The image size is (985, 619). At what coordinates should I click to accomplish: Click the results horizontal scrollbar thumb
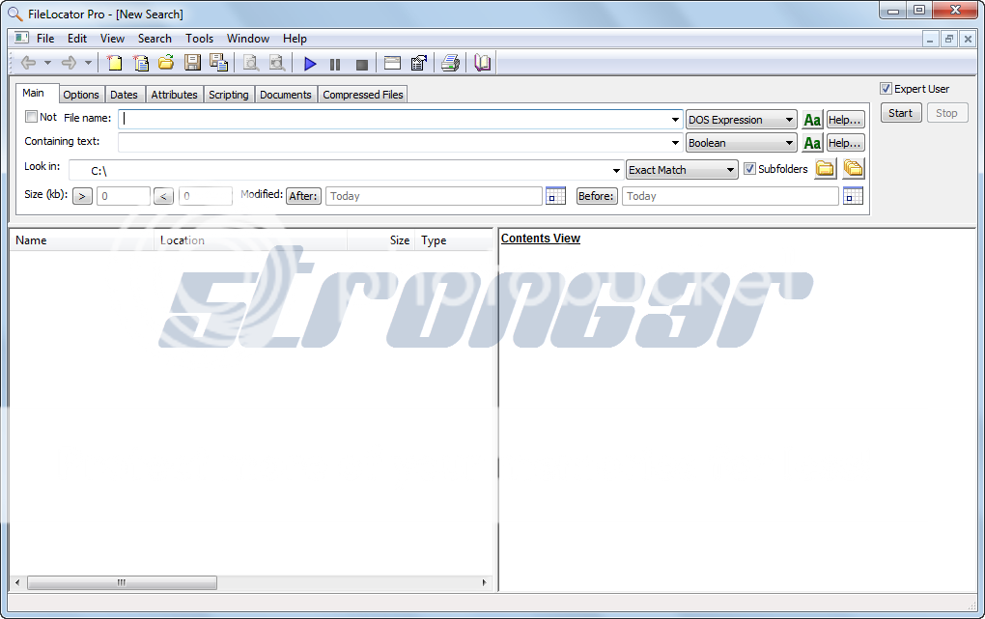(x=122, y=582)
